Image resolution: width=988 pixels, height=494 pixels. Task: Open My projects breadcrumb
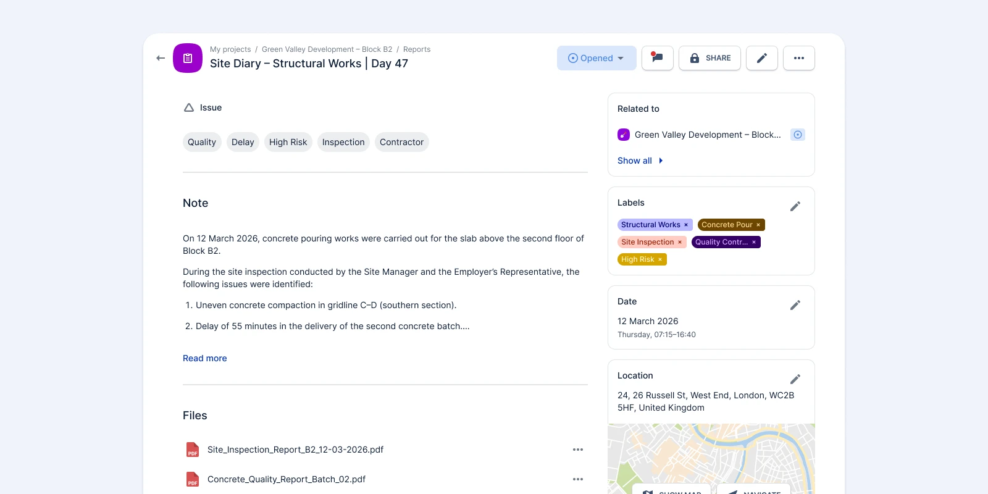[230, 49]
